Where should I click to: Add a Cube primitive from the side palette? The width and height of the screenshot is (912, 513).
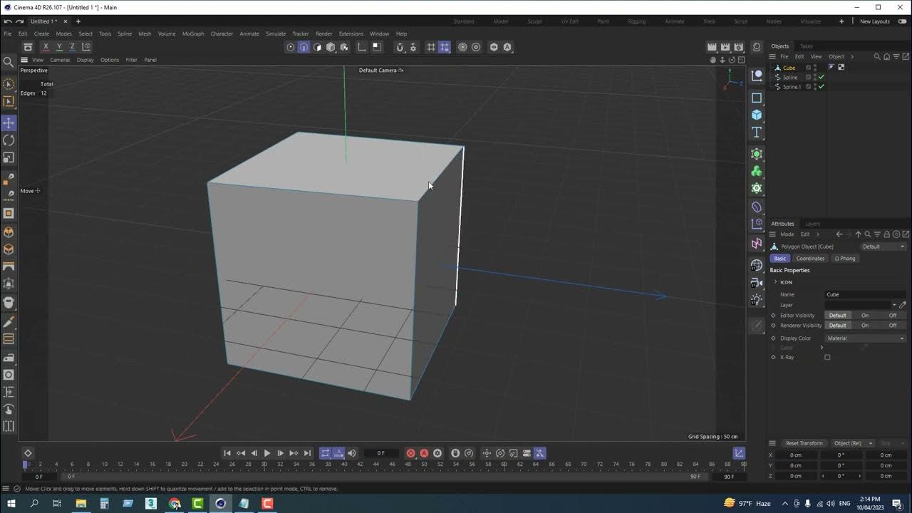757,115
